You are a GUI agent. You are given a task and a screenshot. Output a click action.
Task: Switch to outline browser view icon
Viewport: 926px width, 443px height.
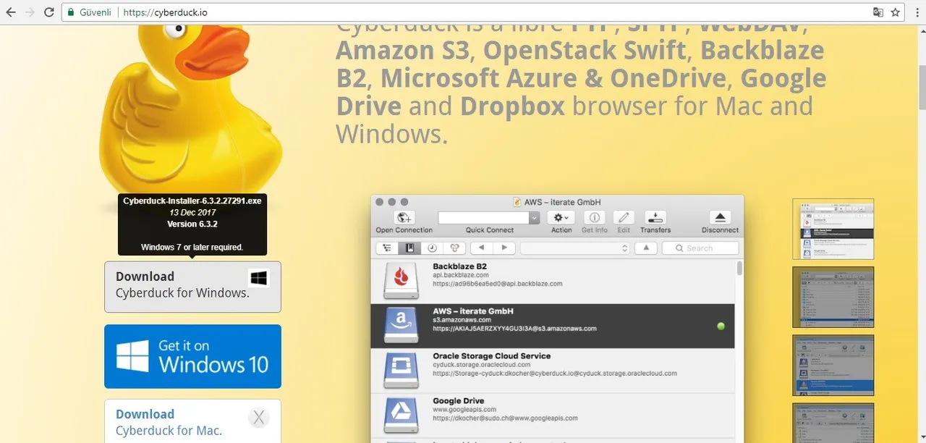(387, 248)
